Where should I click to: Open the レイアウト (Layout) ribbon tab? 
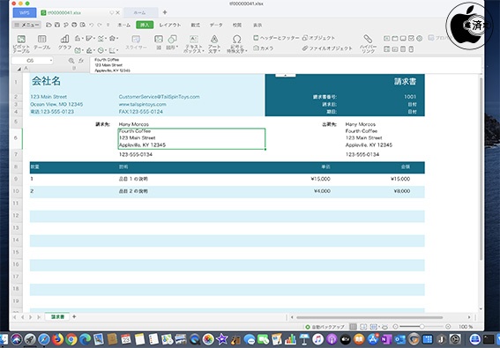[x=170, y=25]
